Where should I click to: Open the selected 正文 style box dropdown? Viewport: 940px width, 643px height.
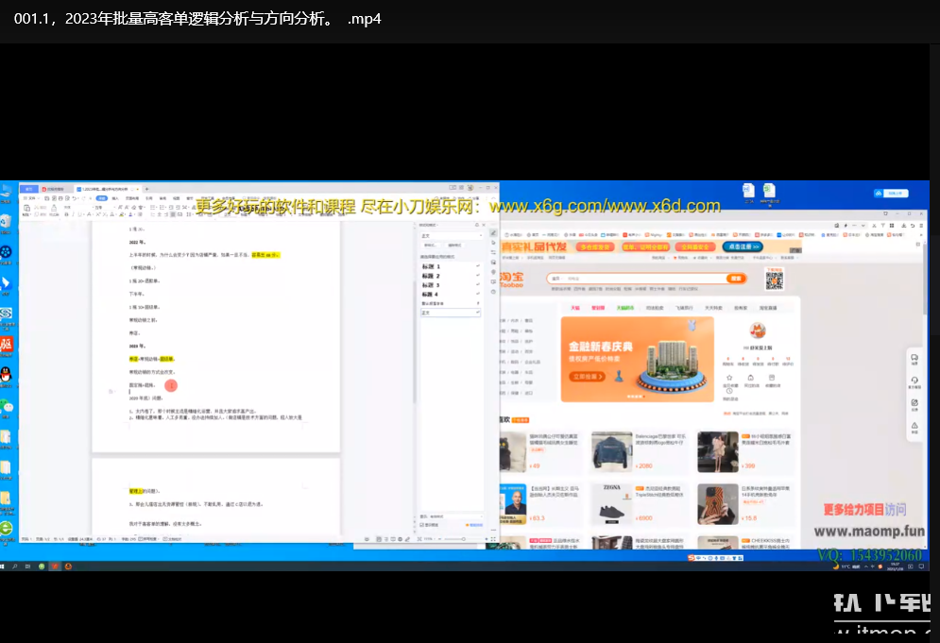point(478,313)
